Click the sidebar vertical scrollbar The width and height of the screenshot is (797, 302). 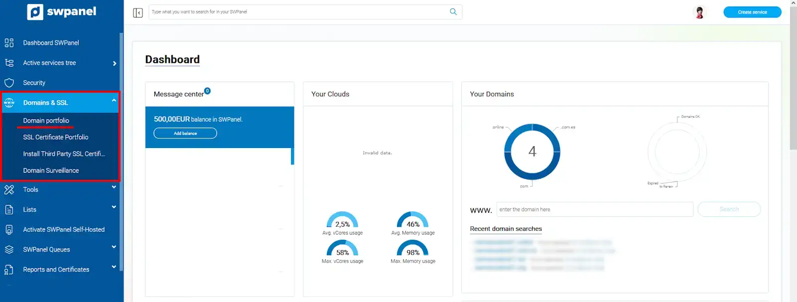coord(121,152)
